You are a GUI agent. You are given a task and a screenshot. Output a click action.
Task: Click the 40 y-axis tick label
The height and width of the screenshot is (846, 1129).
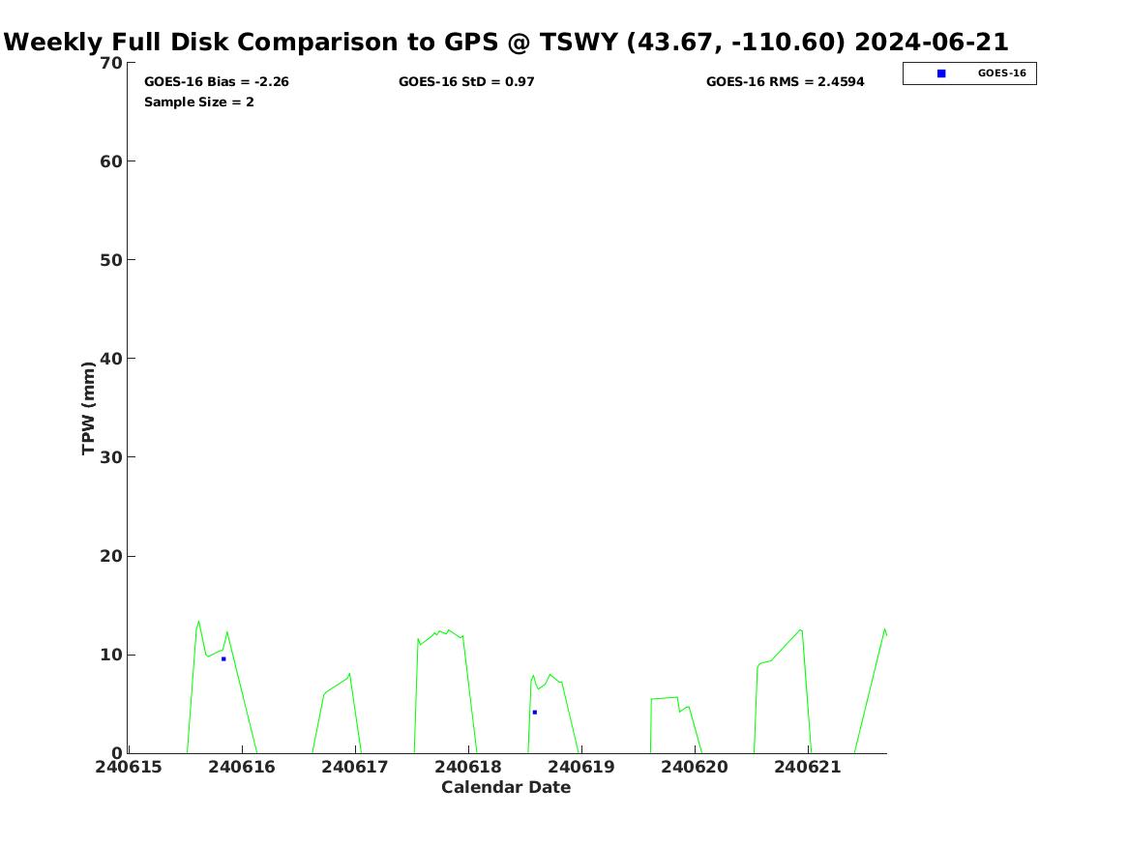pyautogui.click(x=111, y=359)
